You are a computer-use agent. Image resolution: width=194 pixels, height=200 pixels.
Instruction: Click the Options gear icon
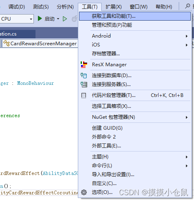tap(84, 192)
